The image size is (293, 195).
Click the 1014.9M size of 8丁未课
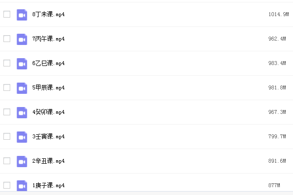(278, 15)
